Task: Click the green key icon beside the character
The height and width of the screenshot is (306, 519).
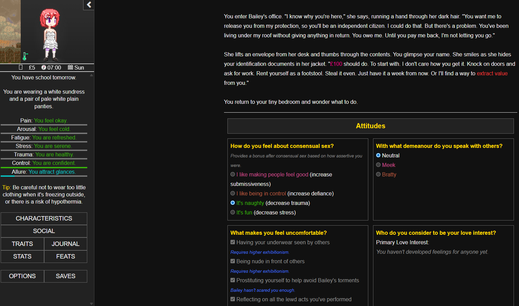Action: (x=25, y=56)
